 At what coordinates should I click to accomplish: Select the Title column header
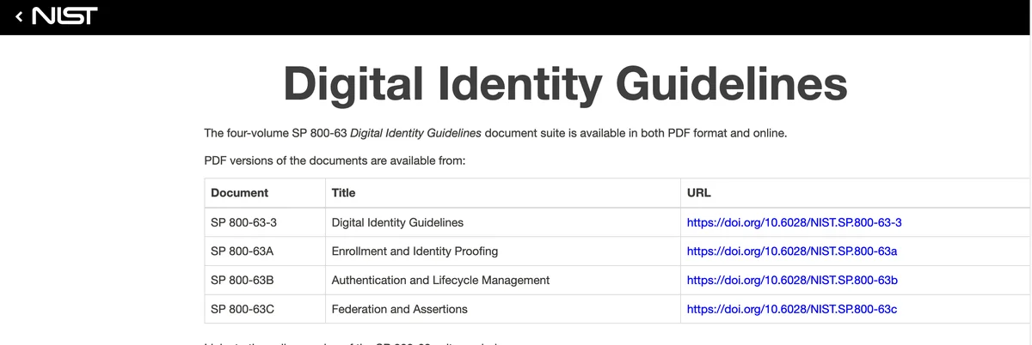[x=502, y=193]
